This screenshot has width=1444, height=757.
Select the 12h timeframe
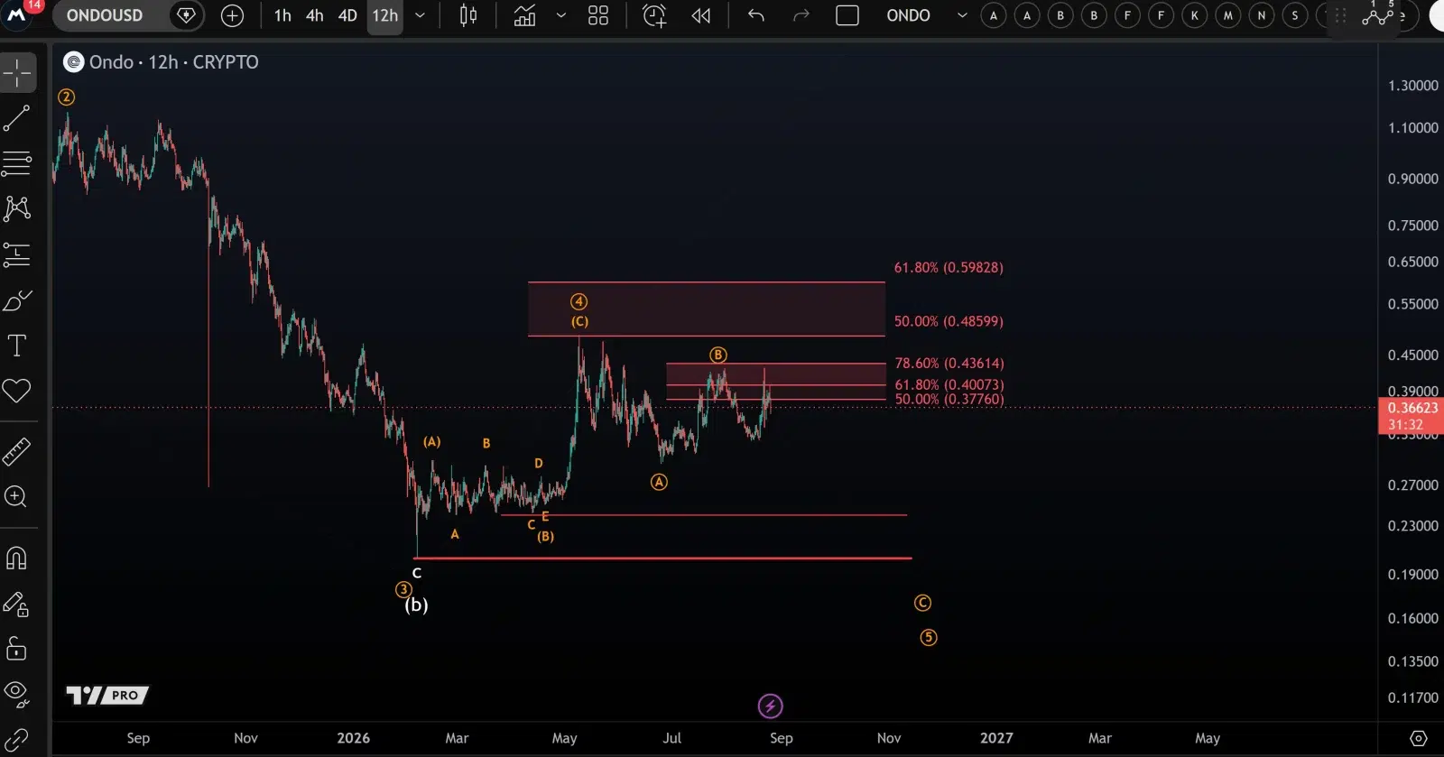point(384,15)
